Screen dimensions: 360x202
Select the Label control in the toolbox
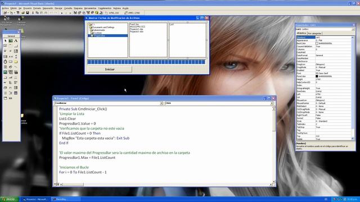tap(16, 41)
